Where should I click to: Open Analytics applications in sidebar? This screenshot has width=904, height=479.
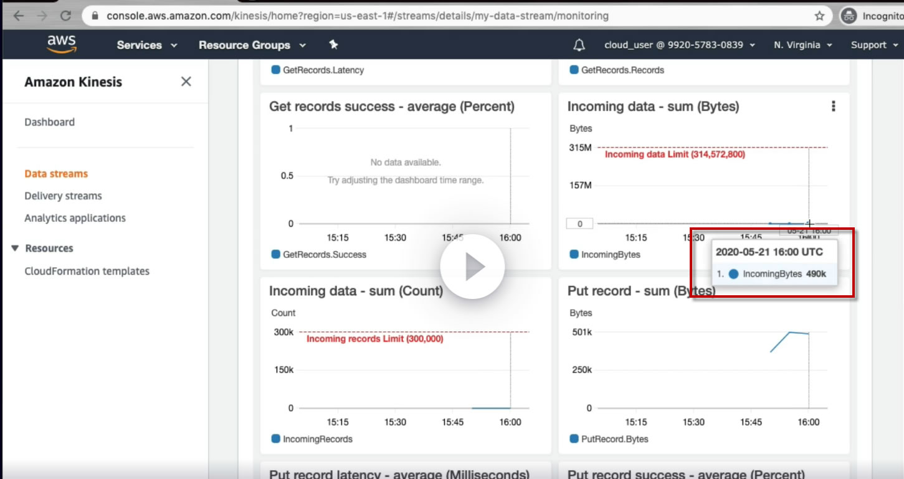tap(75, 218)
